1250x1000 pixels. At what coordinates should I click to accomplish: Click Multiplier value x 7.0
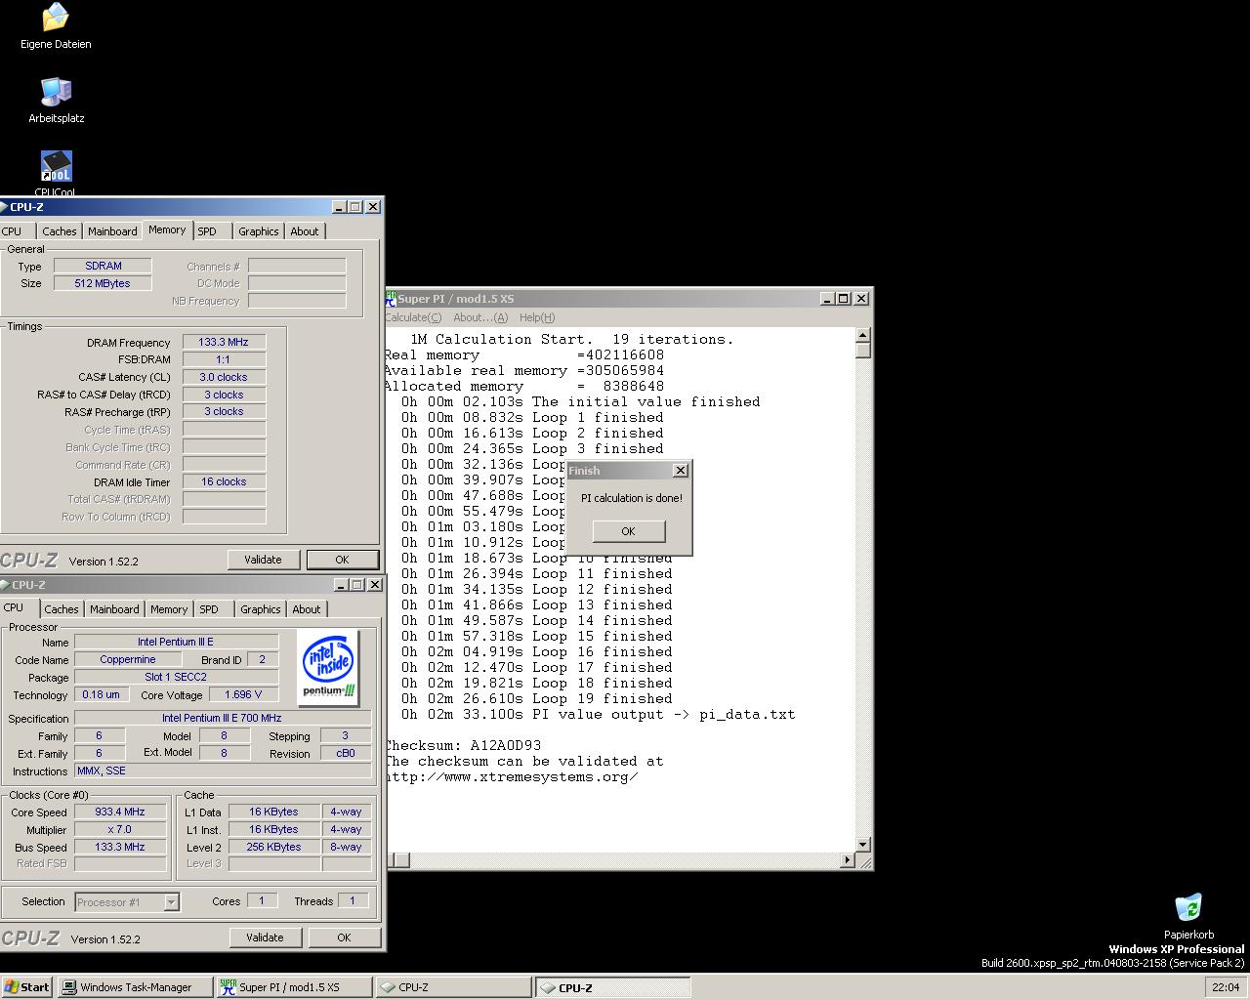pyautogui.click(x=120, y=829)
